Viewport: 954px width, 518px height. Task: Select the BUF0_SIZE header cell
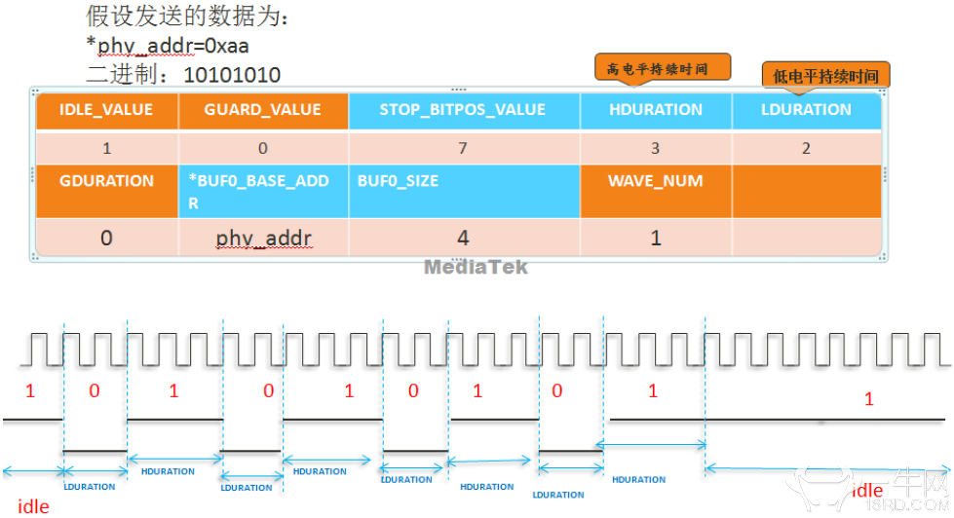coord(464,191)
